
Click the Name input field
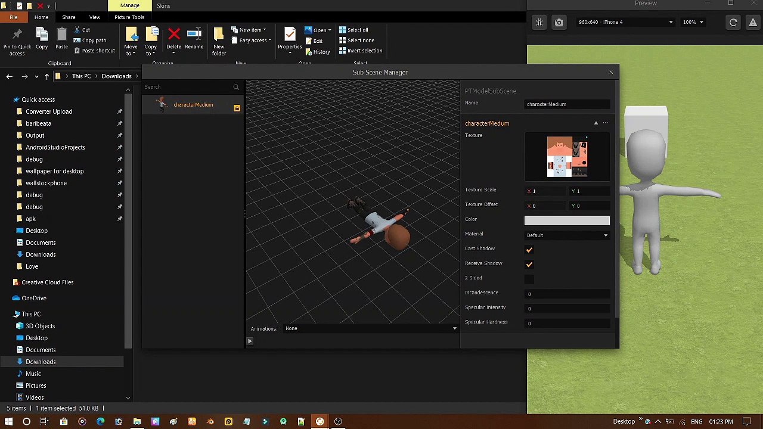[567, 104]
